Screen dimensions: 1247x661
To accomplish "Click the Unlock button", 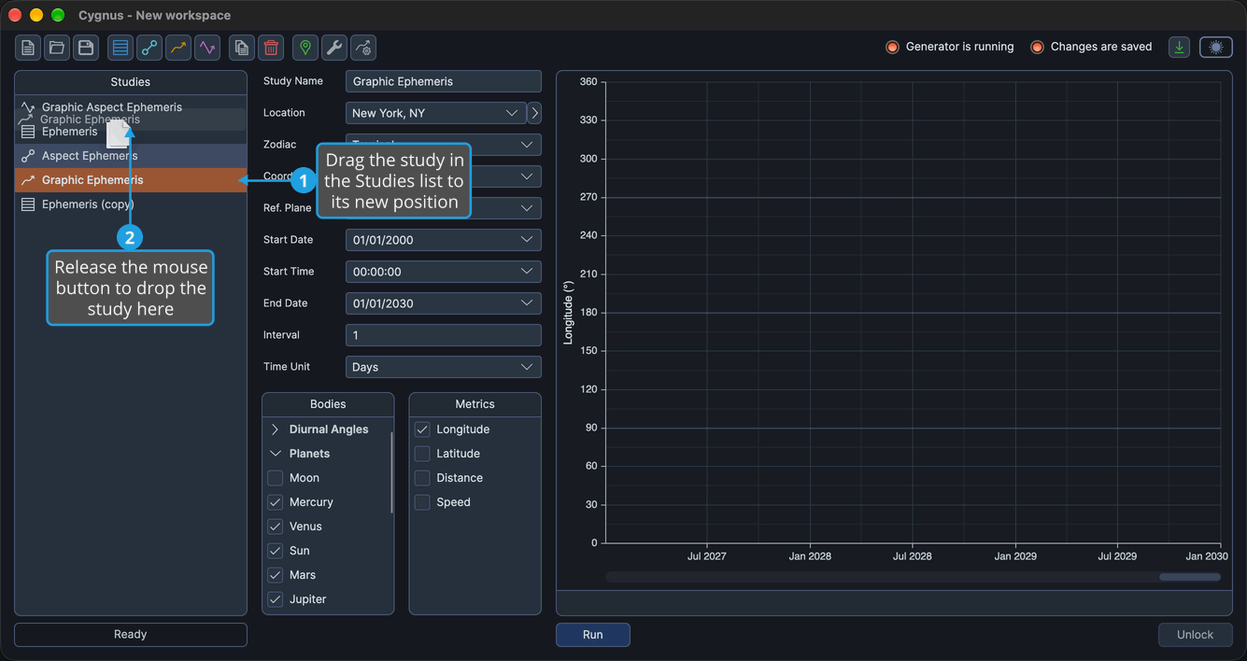I will tap(1195, 635).
